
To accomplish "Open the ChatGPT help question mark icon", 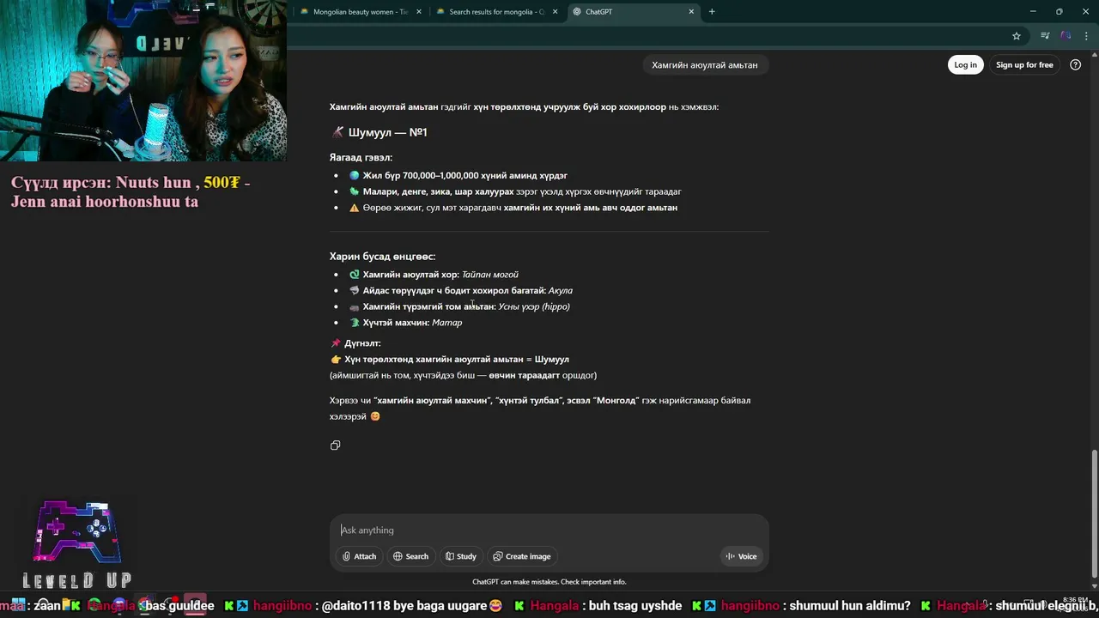I will tap(1075, 64).
